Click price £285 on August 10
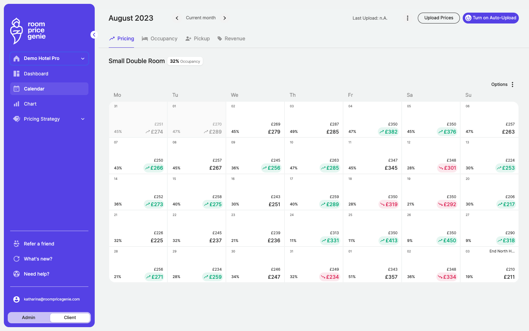This screenshot has width=529, height=331. 330,168
